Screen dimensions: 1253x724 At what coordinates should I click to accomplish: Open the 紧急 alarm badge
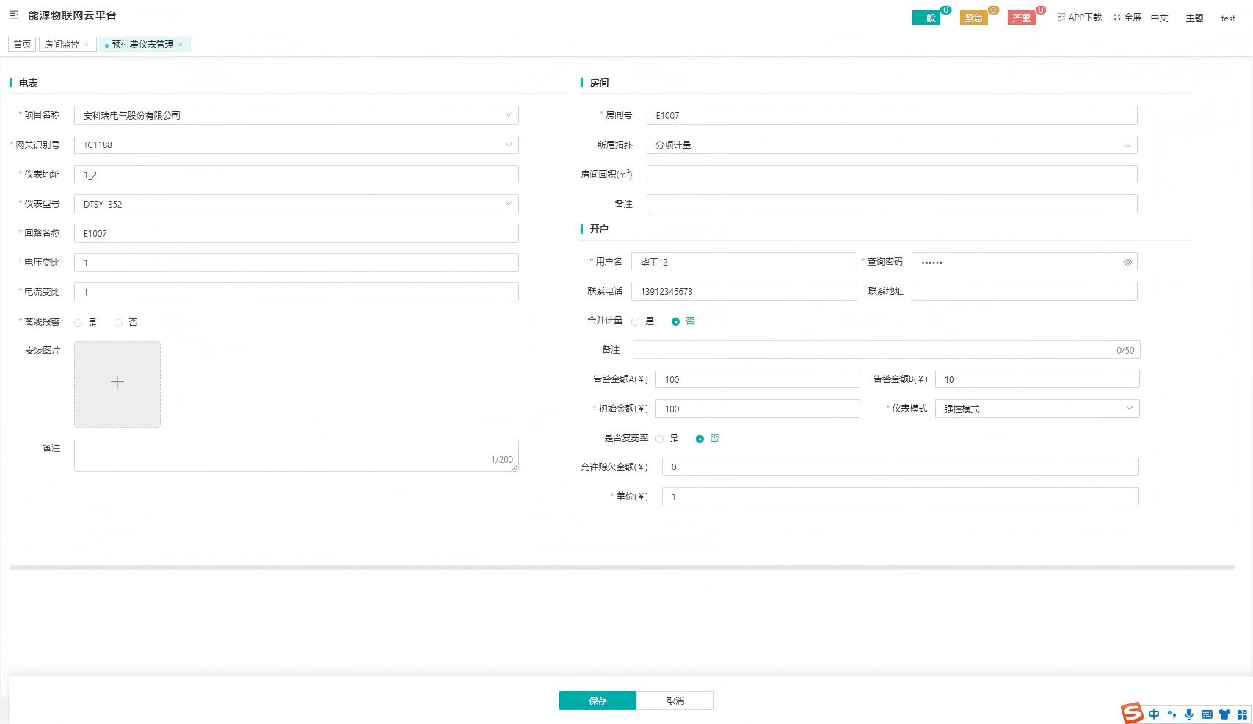pos(974,18)
